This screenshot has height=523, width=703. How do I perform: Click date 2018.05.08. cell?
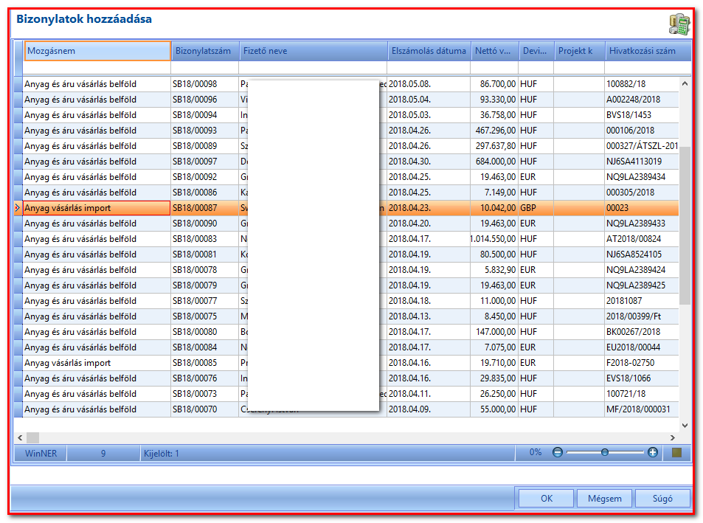[429, 84]
